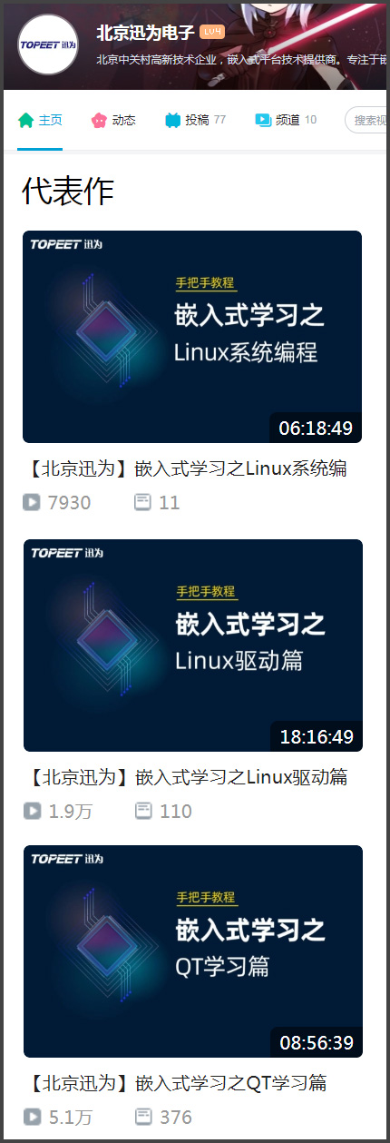Click the comment icon showing 376
Screen dimensions: 390x1143
143,1117
